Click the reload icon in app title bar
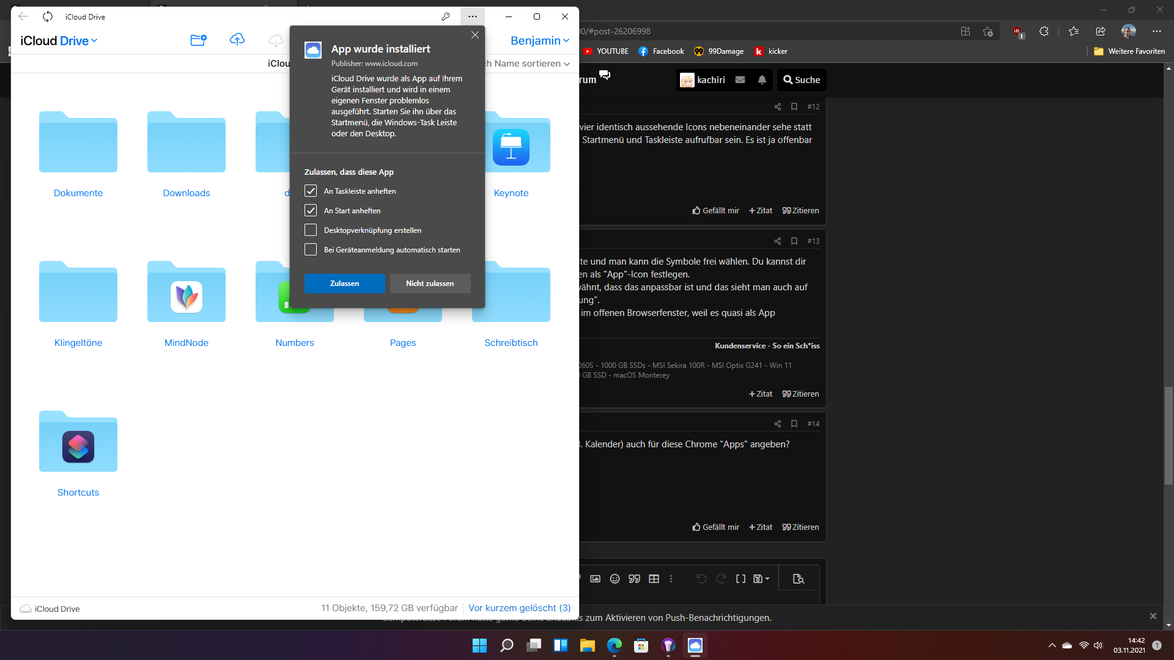 [x=48, y=16]
